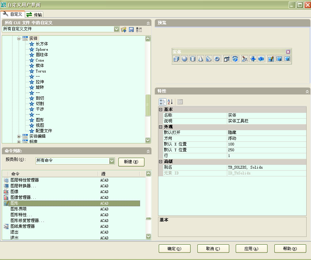Click the Sphere icon in preview toolbar
Viewport: 311px width, 260px height.
[x=184, y=59]
